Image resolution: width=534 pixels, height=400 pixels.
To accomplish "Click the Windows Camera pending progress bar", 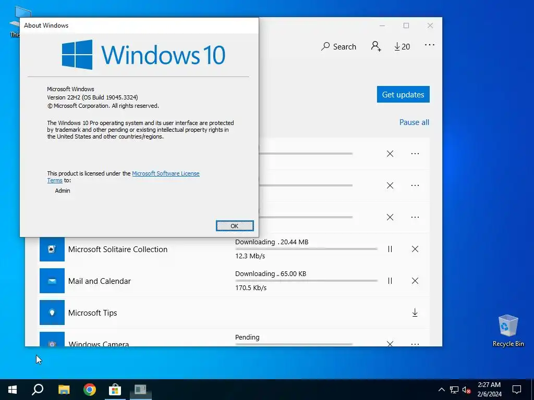I will 294,344.
